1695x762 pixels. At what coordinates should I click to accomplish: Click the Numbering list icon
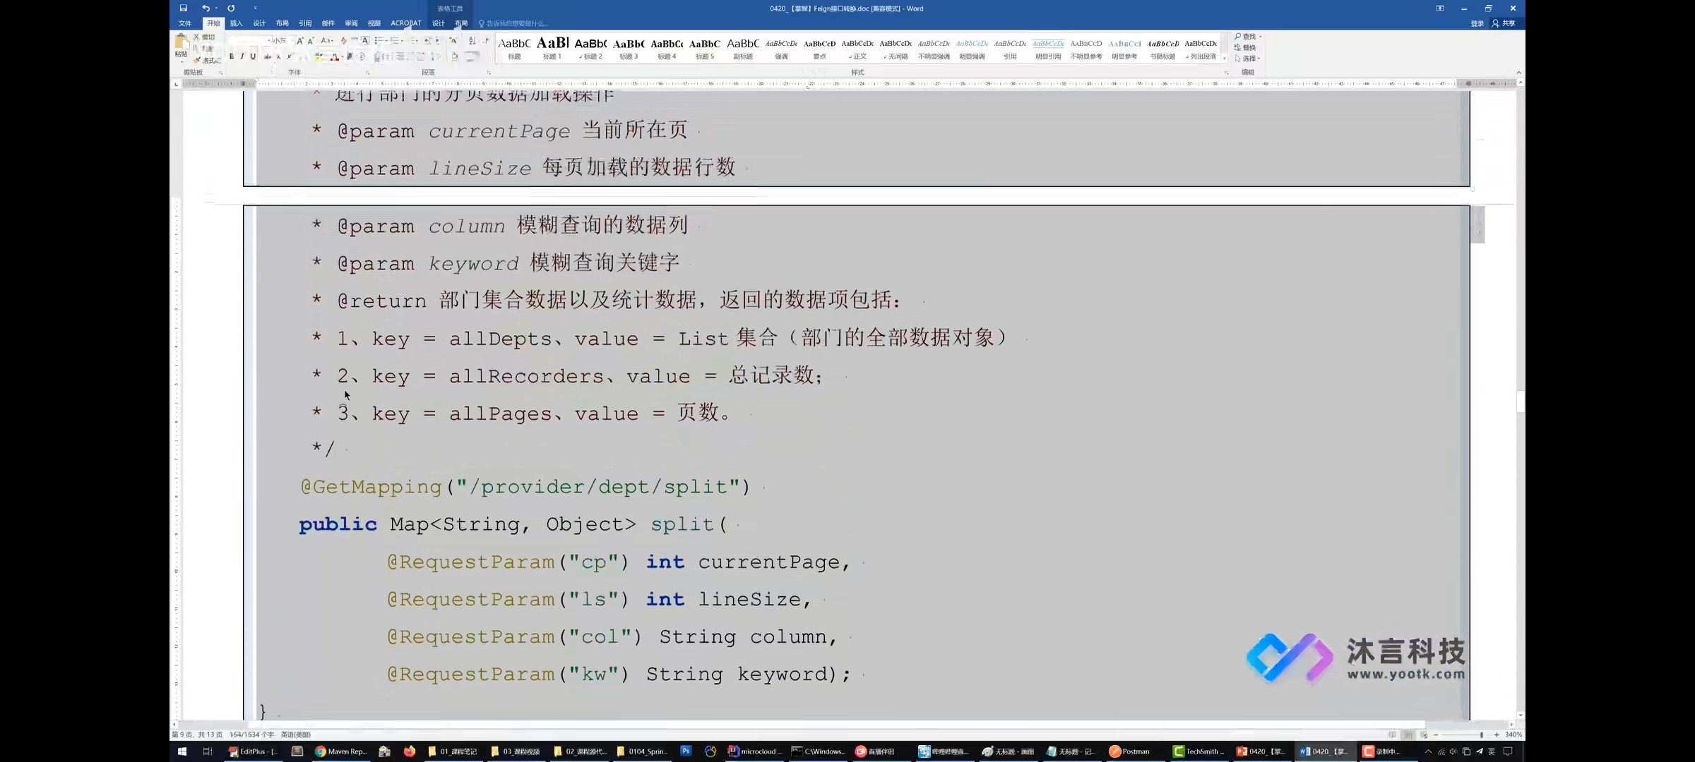[x=394, y=41]
